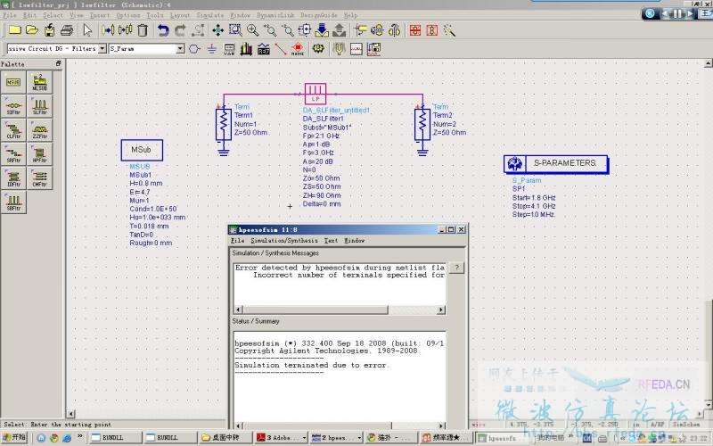Image resolution: width=713 pixels, height=446 pixels.
Task: Open the Adobe taskbar group
Action: pyautogui.click(x=281, y=437)
